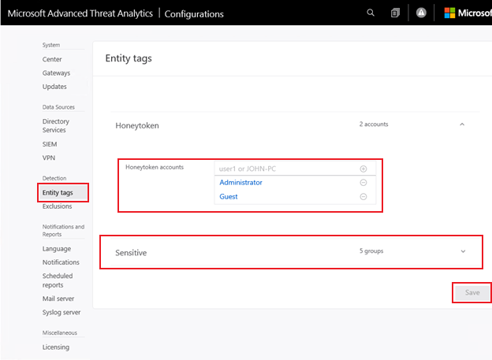This screenshot has height=360, width=492.
Task: Select Gateways in System menu
Action: point(56,73)
